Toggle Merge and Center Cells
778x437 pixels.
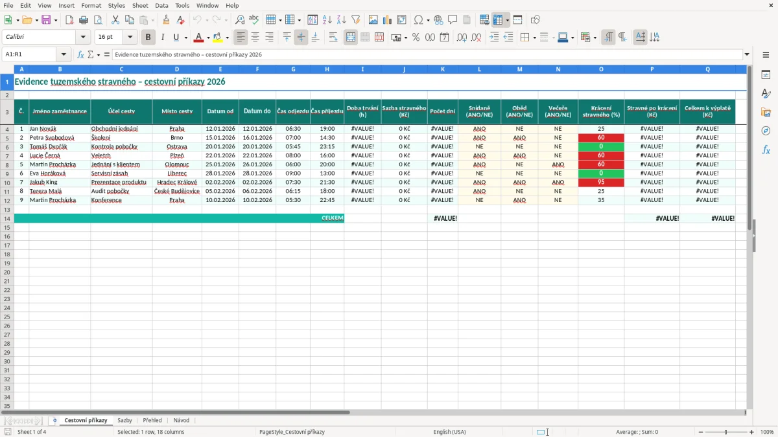tap(351, 38)
